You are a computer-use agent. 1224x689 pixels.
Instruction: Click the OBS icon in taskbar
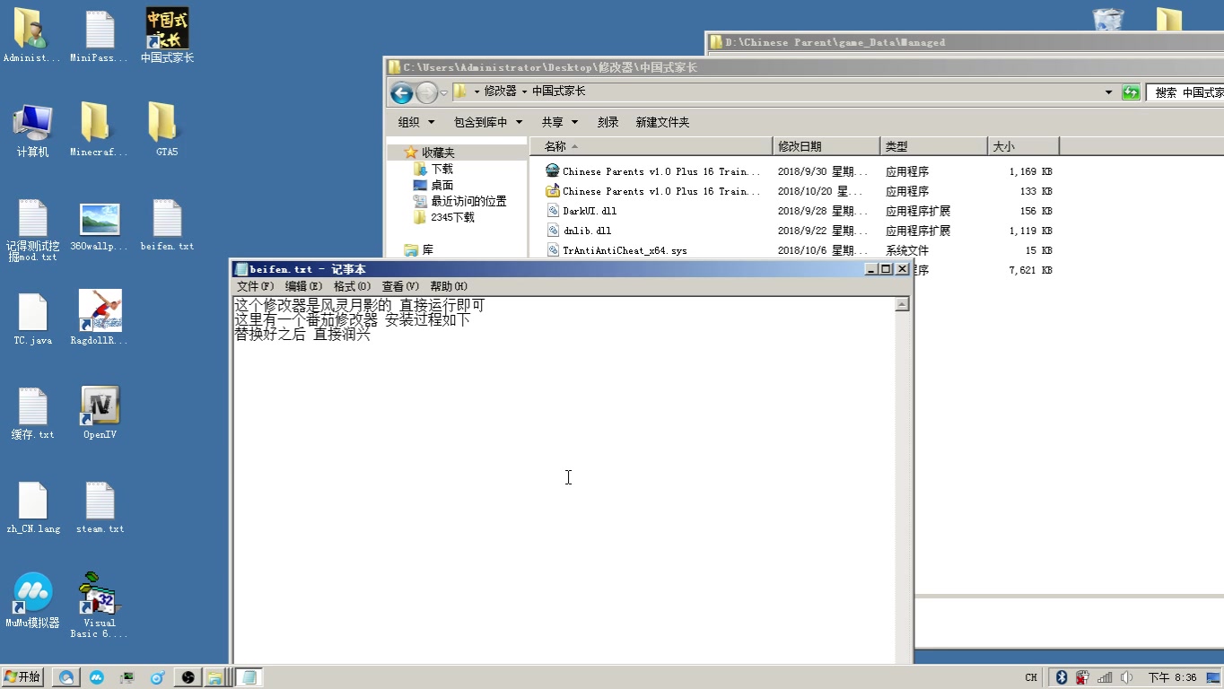[188, 677]
